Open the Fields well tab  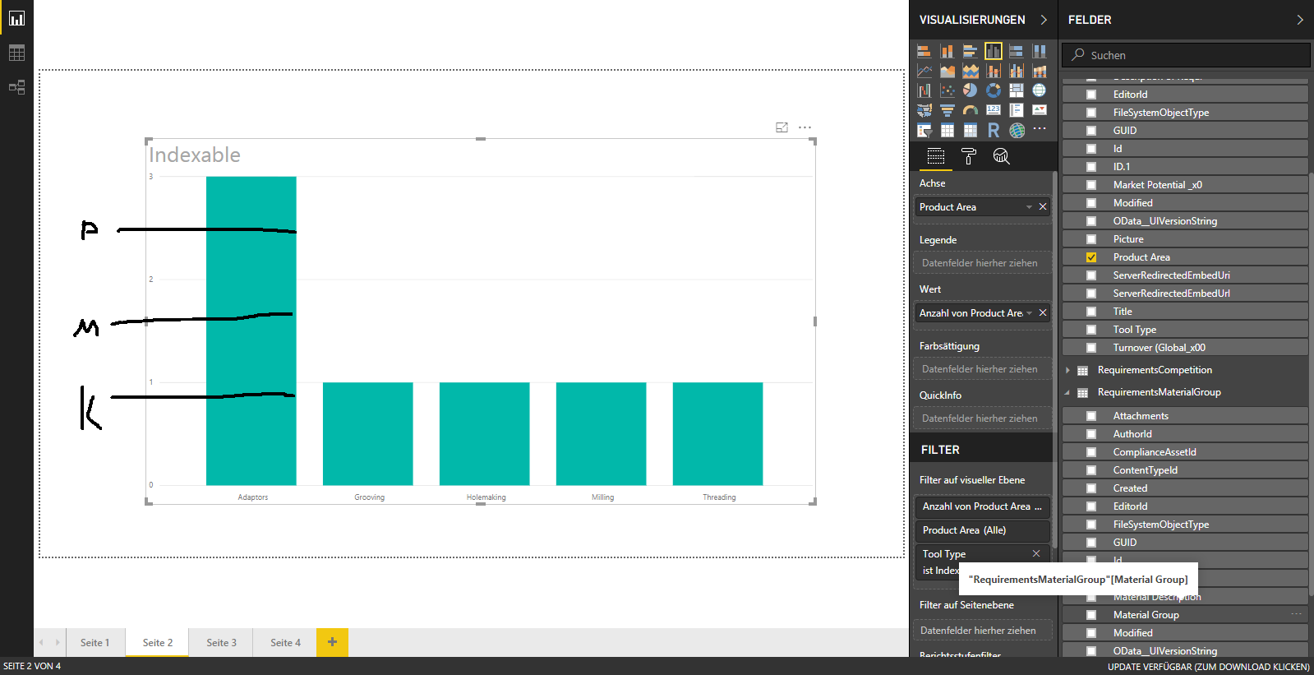[x=936, y=156]
